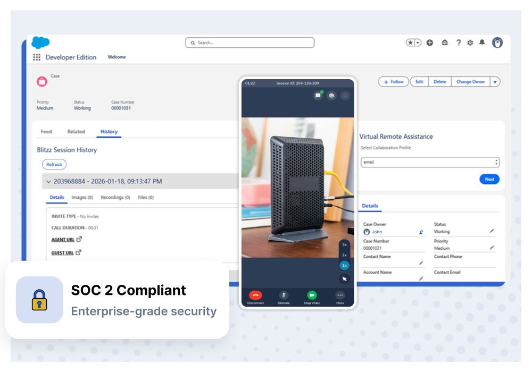
Task: Collapse the session 203968884 history row
Action: pos(48,182)
